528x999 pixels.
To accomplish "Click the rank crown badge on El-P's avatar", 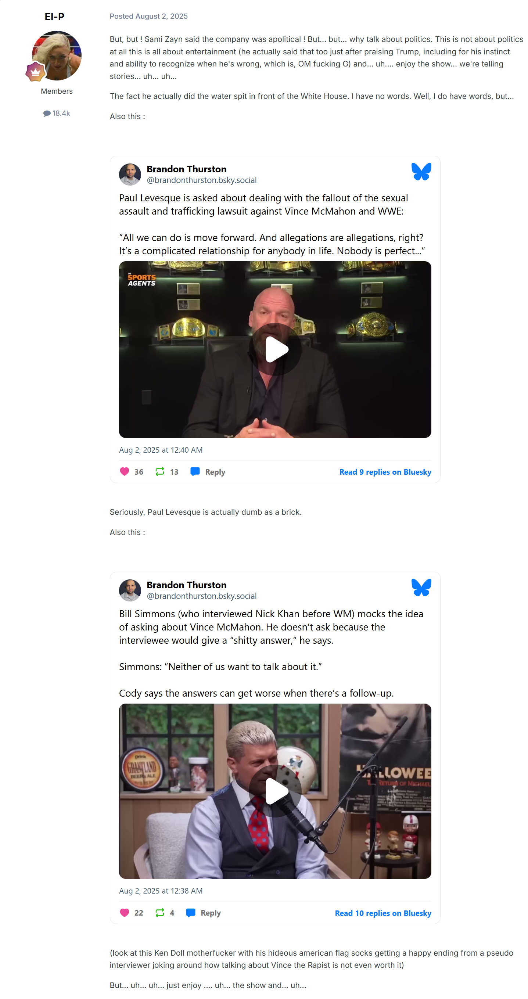I will point(35,72).
